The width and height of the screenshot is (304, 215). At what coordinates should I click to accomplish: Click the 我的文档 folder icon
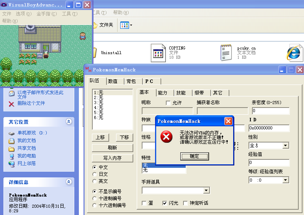coord(11,141)
